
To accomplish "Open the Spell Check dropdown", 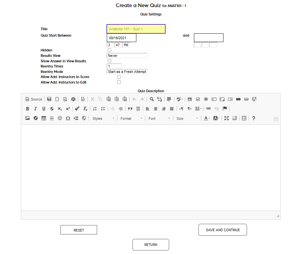I will point(179,99).
